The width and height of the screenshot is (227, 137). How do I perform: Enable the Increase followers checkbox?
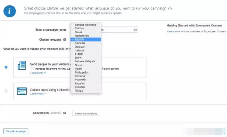(32, 69)
